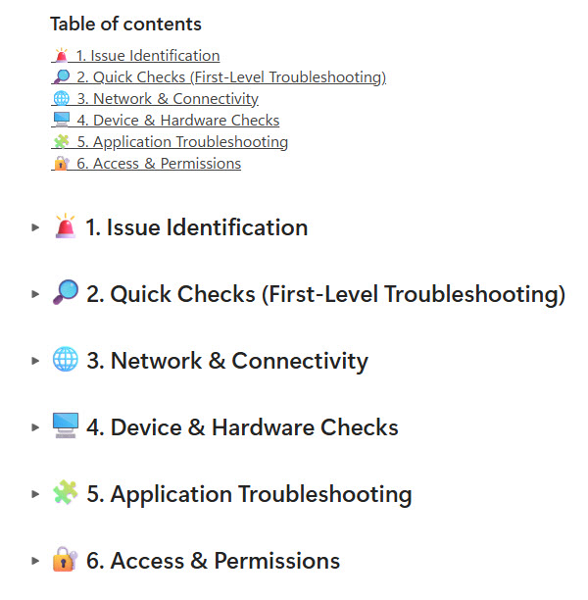Click the globe emoji beside Network & Connectivity heading

[x=66, y=361]
